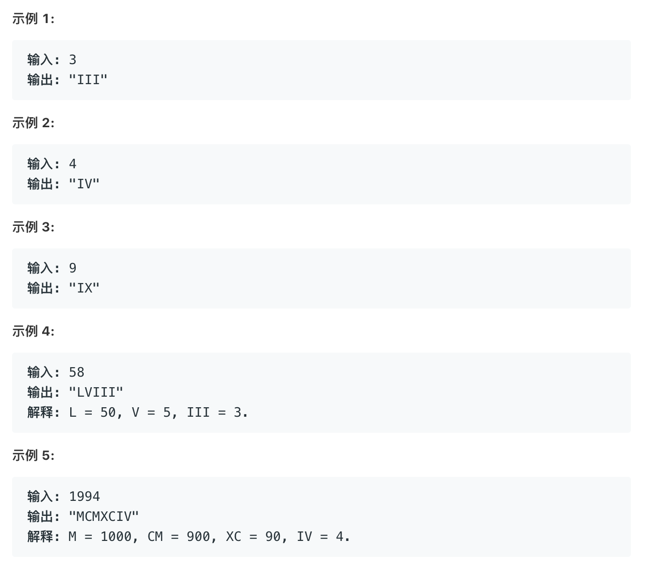Click "M = 1000" in the explanation
The height and width of the screenshot is (575, 646).
click(x=100, y=537)
